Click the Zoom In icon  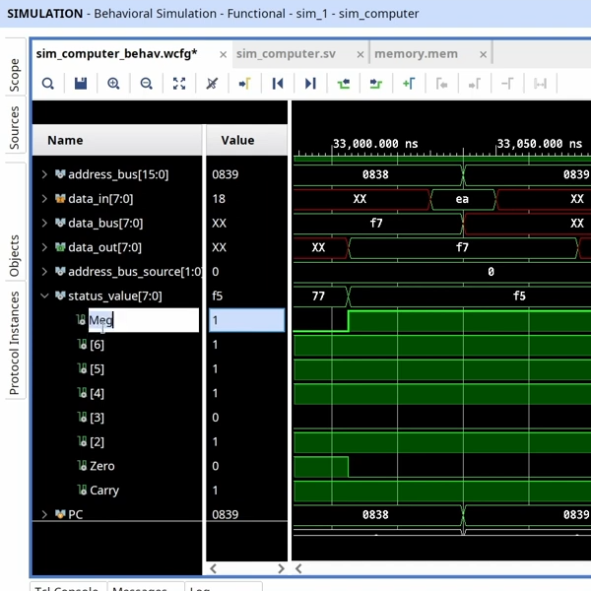[x=113, y=84]
